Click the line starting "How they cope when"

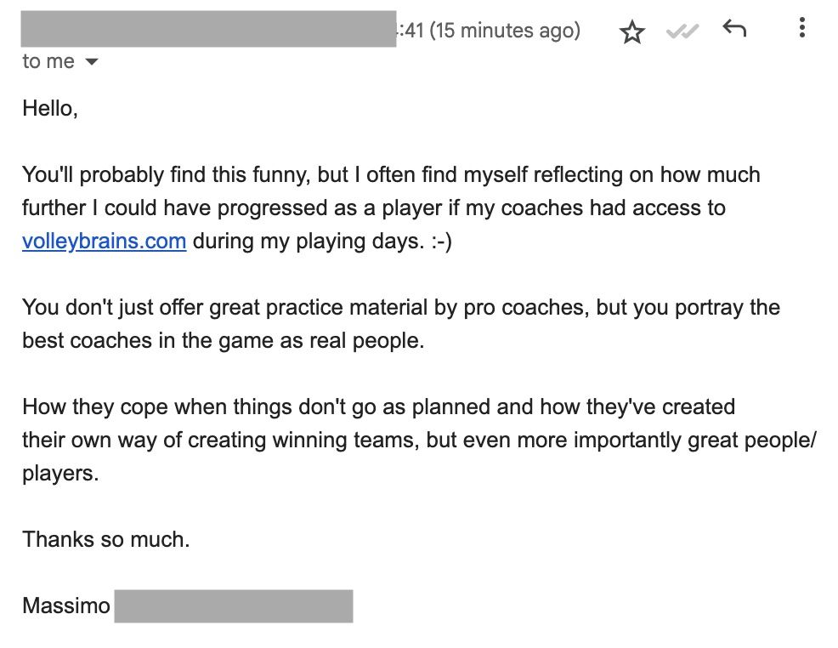[x=378, y=406]
